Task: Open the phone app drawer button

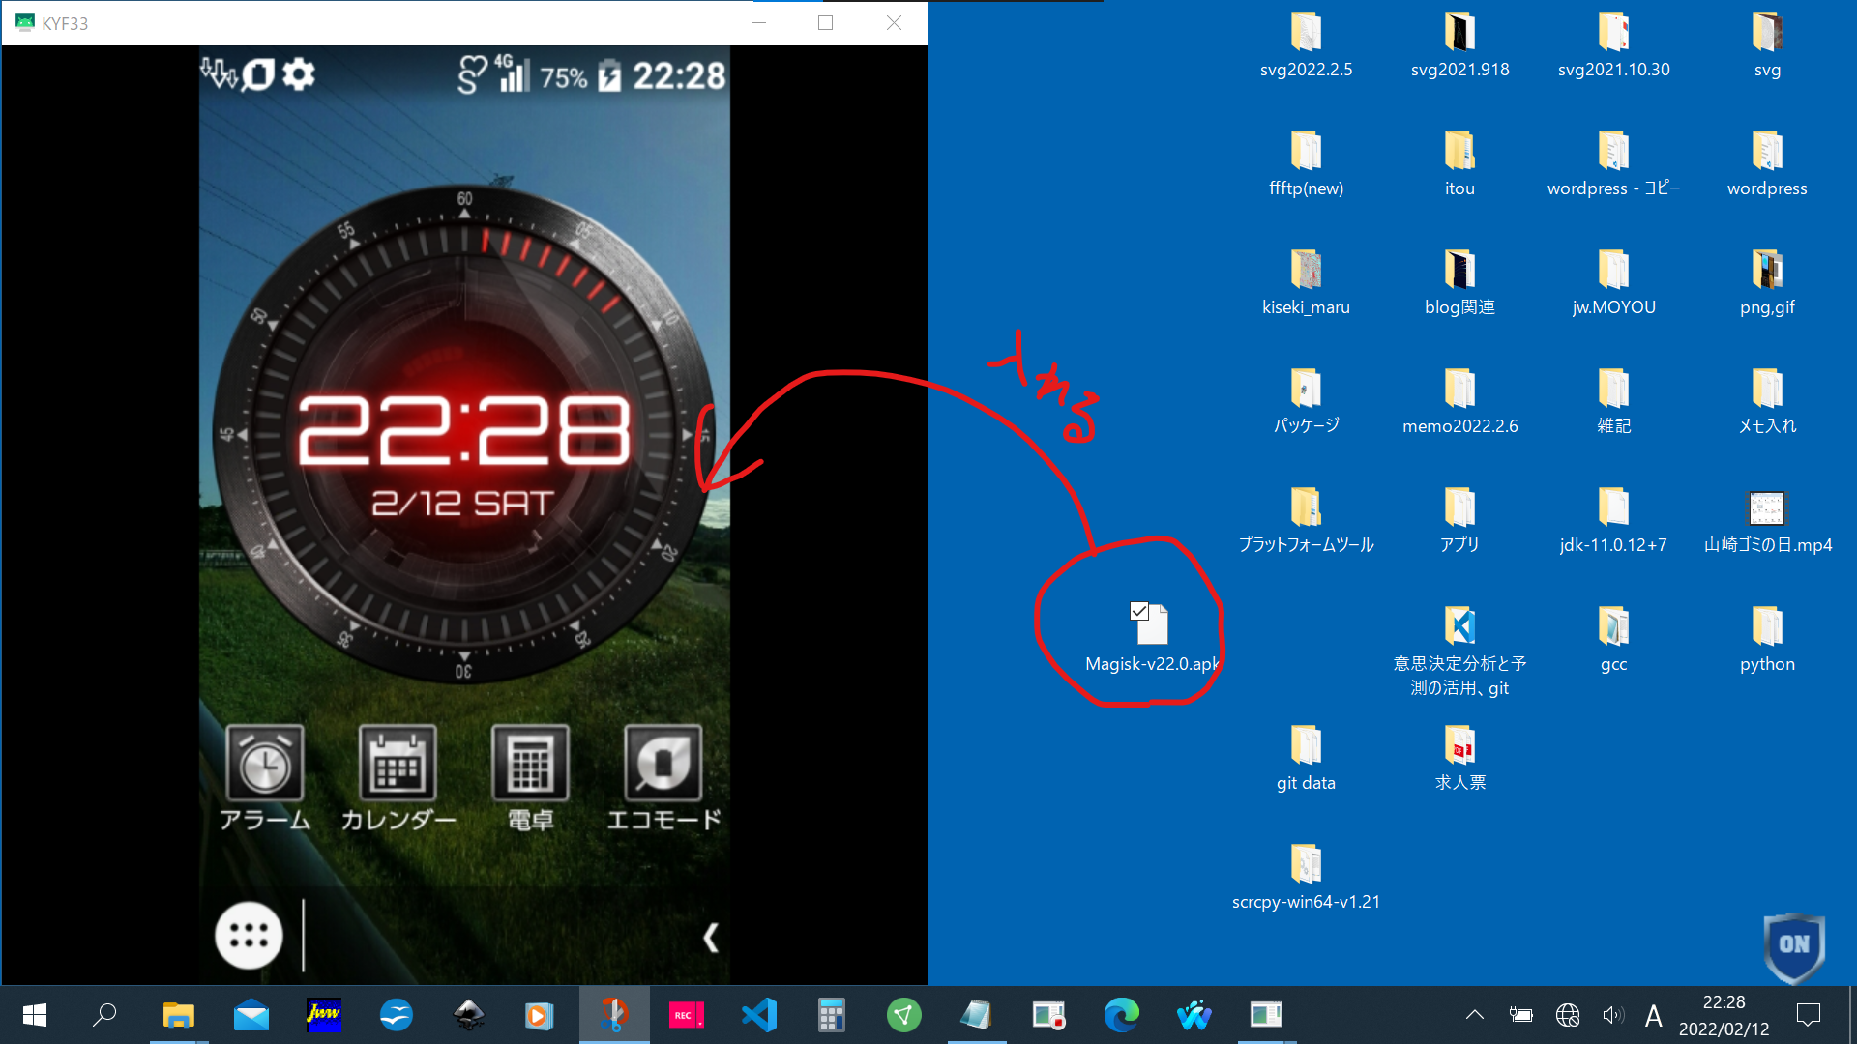Action: 249,936
